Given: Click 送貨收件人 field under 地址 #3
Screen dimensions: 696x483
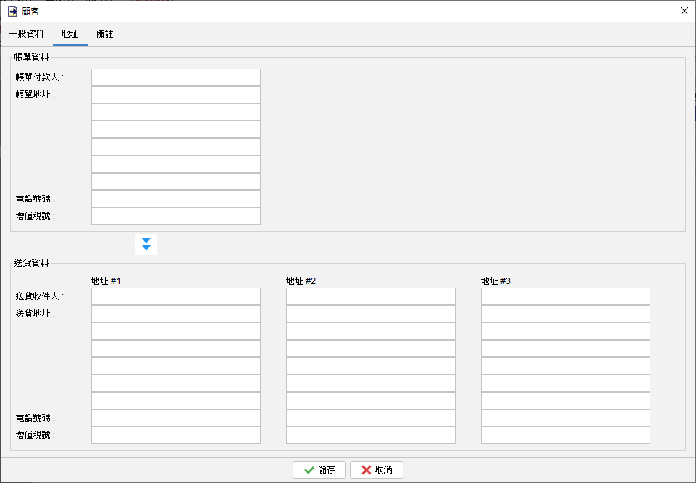Looking at the screenshot, I should click(x=566, y=296).
